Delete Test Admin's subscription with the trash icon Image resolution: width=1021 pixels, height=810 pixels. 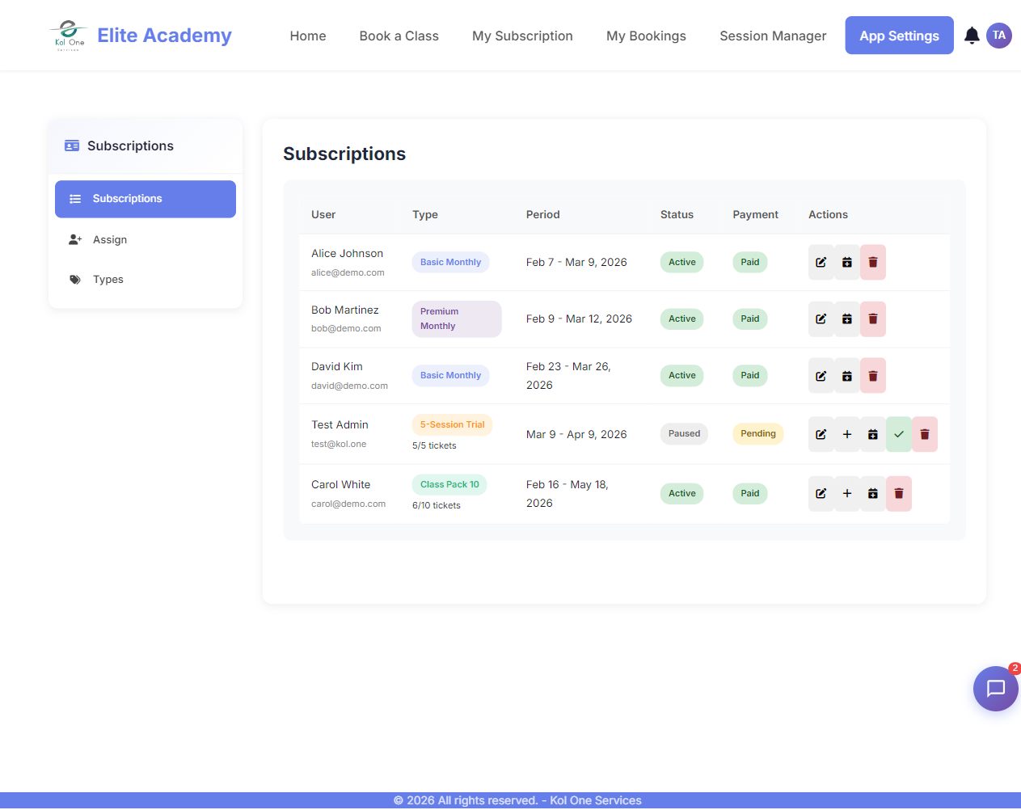pyautogui.click(x=924, y=434)
